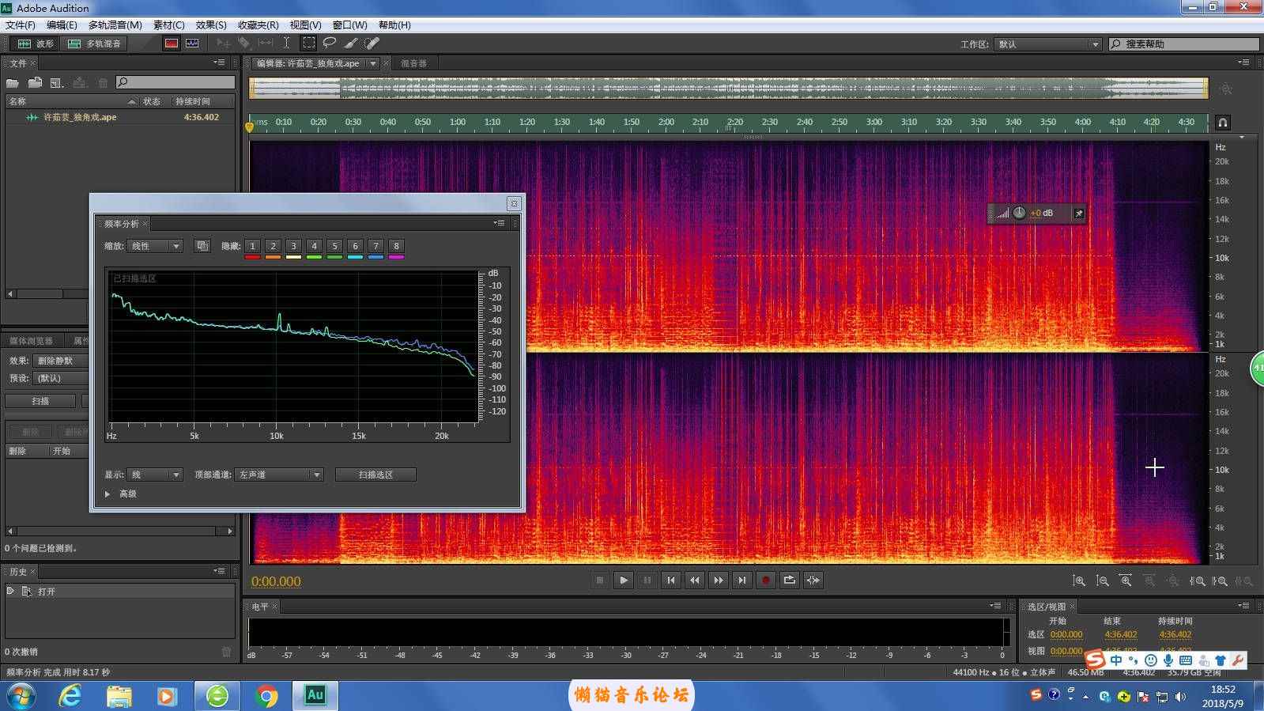The image size is (1264, 711).
Task: Open the editor file dropdown arrow
Action: point(373,63)
